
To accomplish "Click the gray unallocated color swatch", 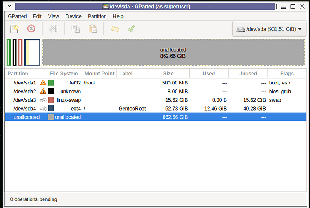I will [51, 117].
